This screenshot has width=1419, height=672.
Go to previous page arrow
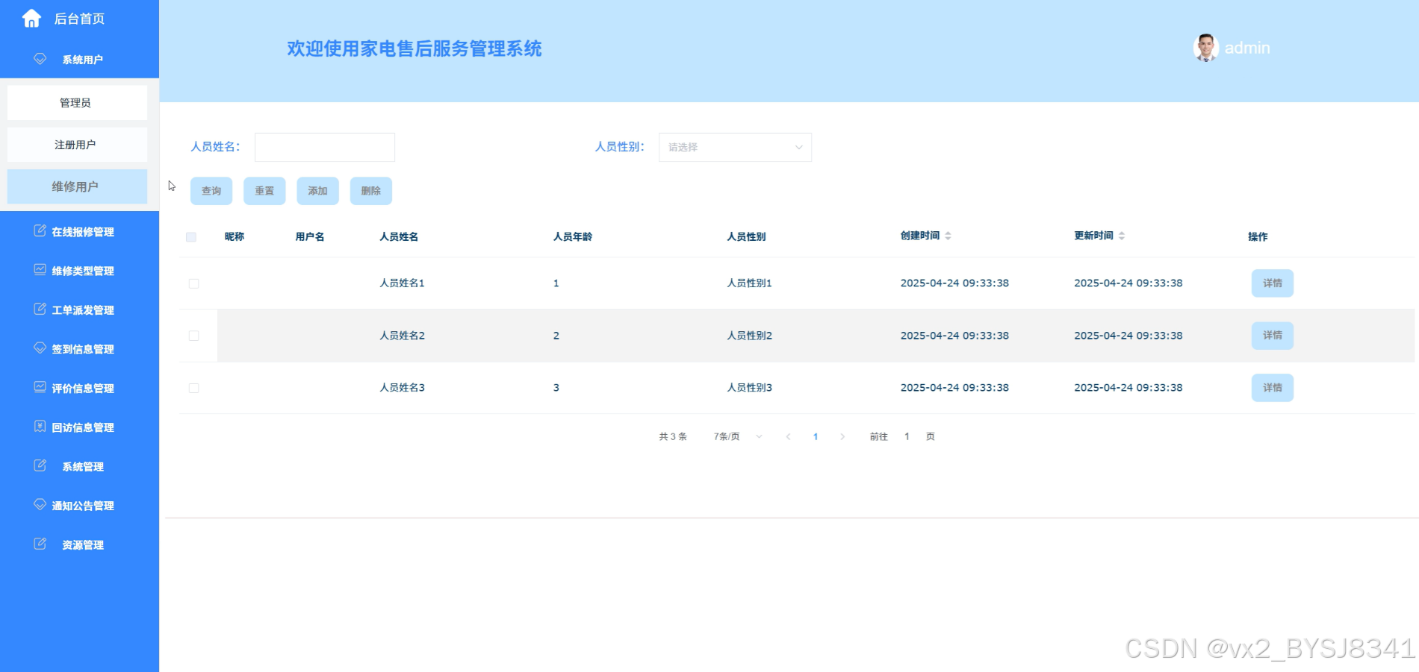point(788,436)
